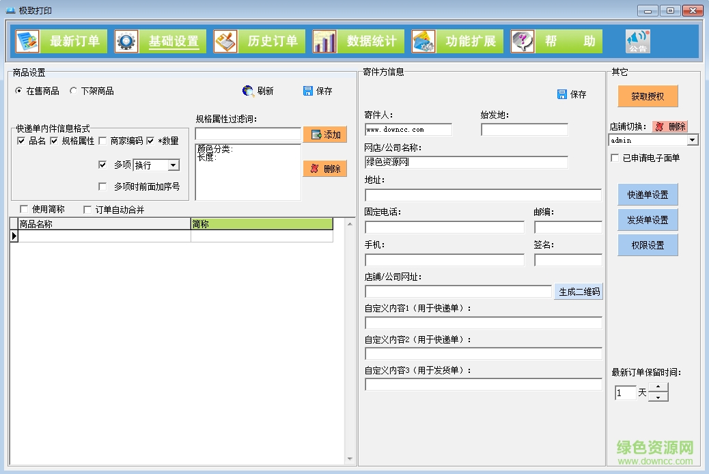Screen dimensions: 709x474
Task: Click the 帮助 help icon
Action: tap(522, 40)
